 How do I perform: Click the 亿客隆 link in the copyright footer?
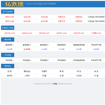(x=55, y=84)
